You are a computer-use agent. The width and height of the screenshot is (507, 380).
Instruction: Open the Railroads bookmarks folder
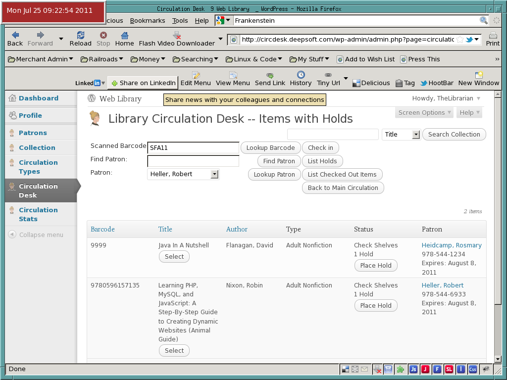coord(102,59)
